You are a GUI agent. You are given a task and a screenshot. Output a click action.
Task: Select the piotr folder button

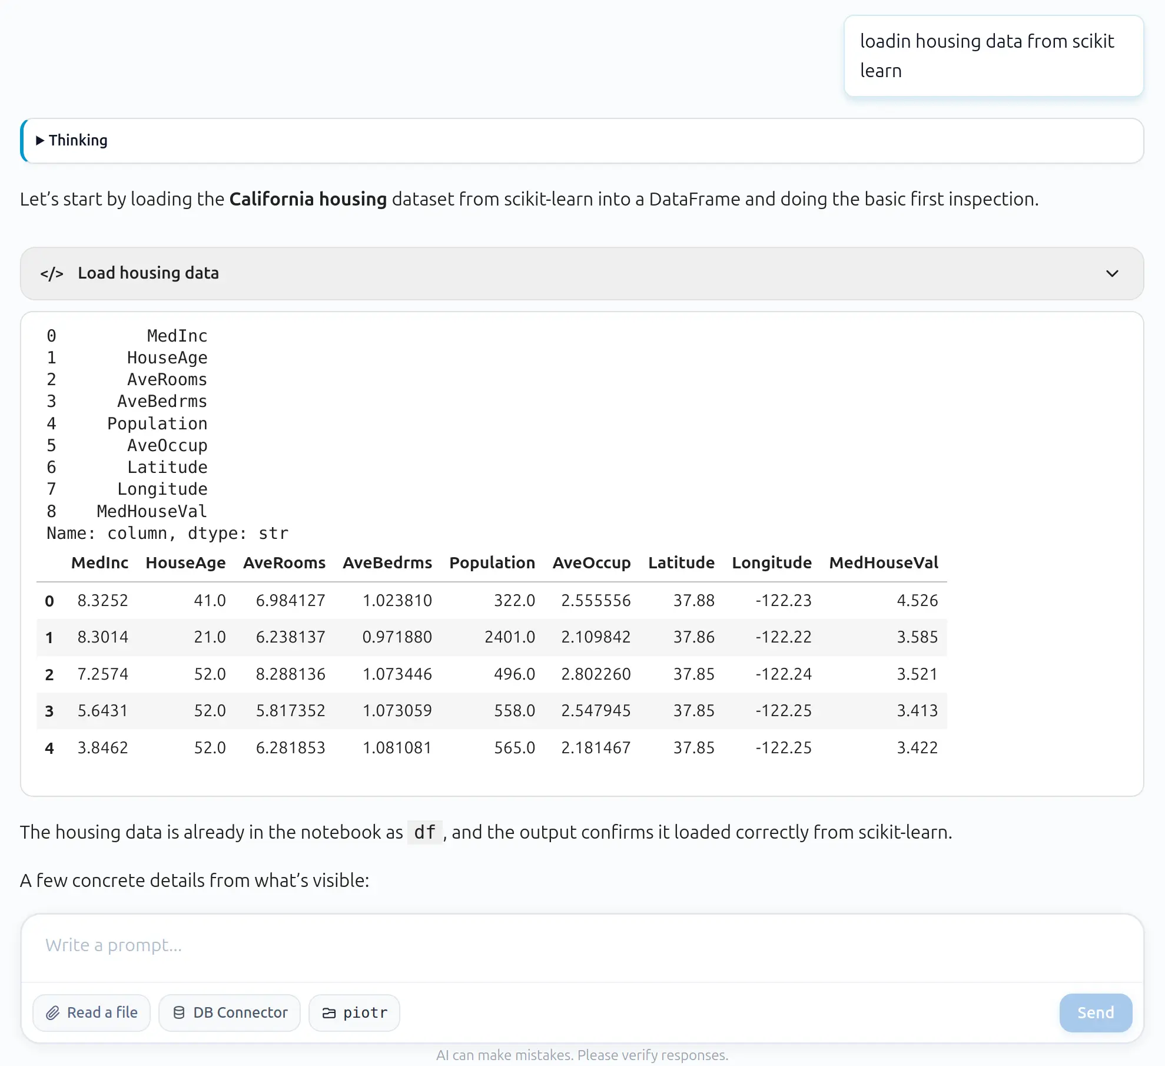tap(354, 1012)
